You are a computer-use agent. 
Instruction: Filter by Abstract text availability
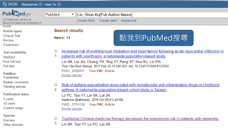click(9, 57)
